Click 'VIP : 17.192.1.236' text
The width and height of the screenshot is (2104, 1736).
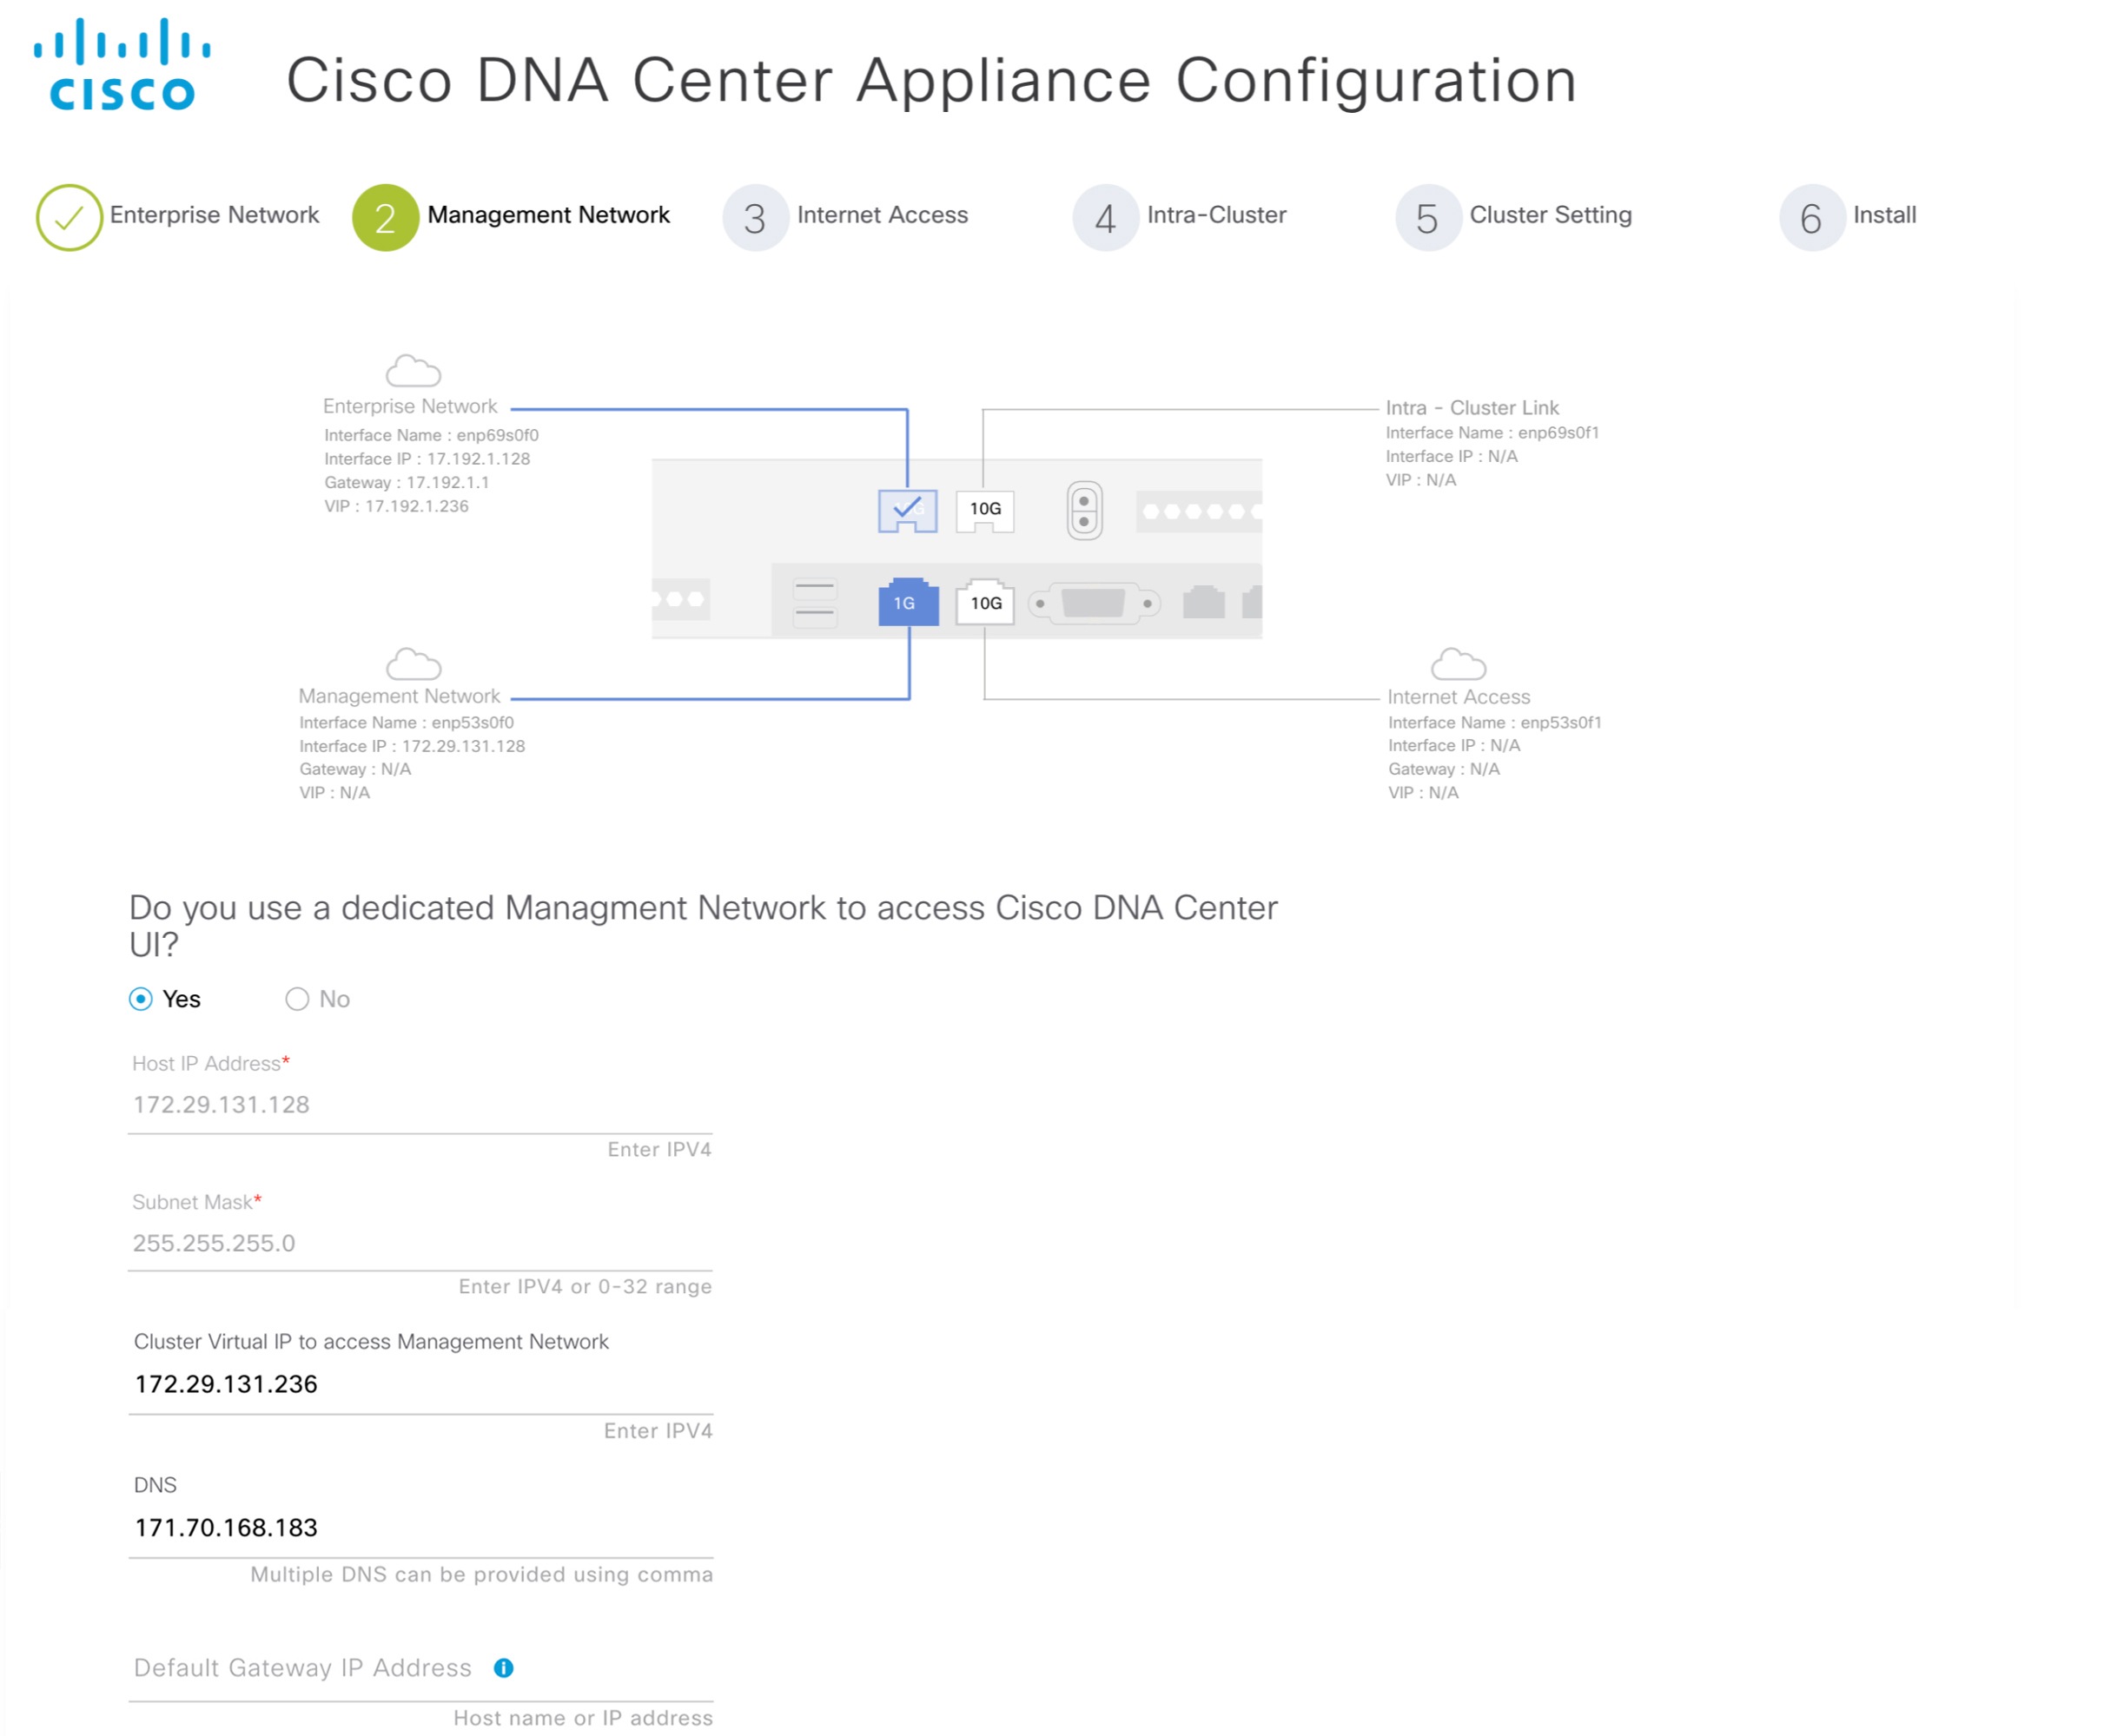click(x=396, y=505)
